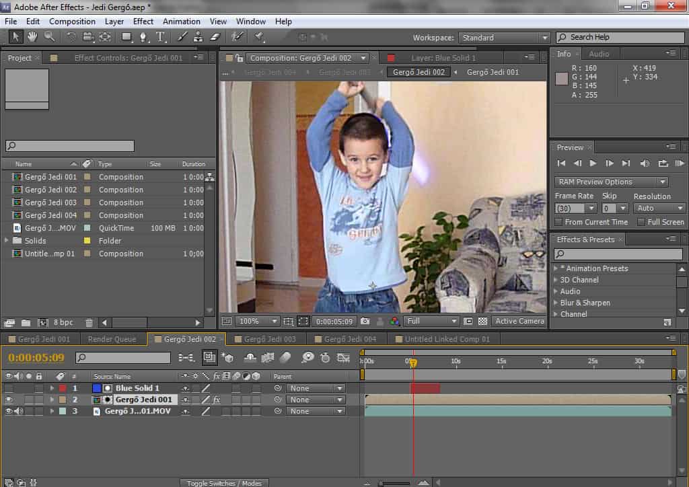
Task: Activate the Puppet Pin tool
Action: point(258,36)
